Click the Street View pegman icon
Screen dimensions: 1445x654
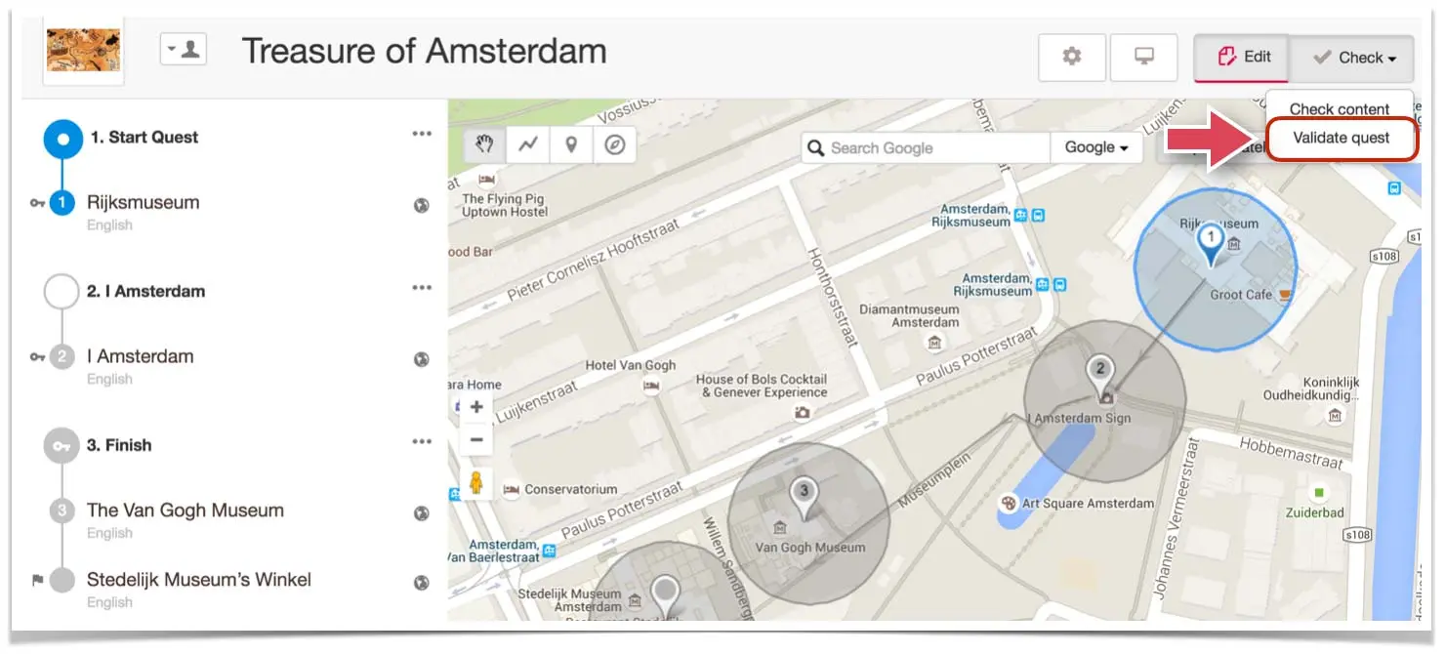476,482
